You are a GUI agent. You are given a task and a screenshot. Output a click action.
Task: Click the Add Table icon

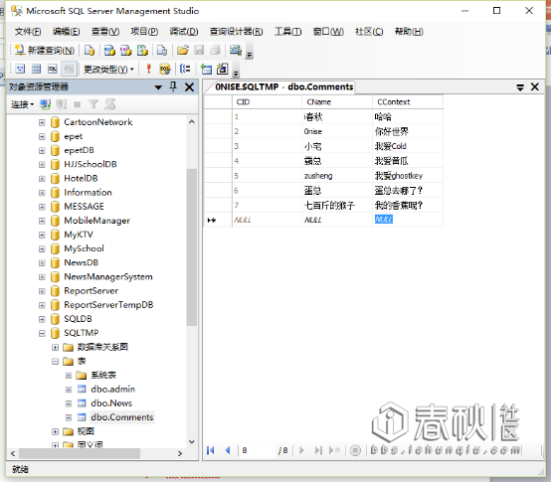pyautogui.click(x=206, y=69)
